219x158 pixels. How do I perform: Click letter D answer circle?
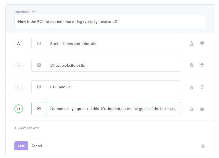pyautogui.click(x=19, y=109)
